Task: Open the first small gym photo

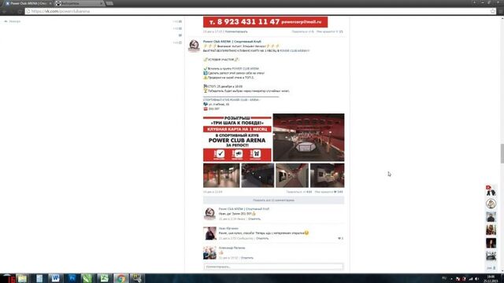Action: 221,175
